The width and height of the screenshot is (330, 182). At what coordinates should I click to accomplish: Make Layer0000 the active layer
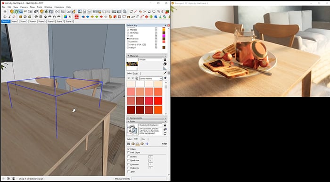(128, 42)
